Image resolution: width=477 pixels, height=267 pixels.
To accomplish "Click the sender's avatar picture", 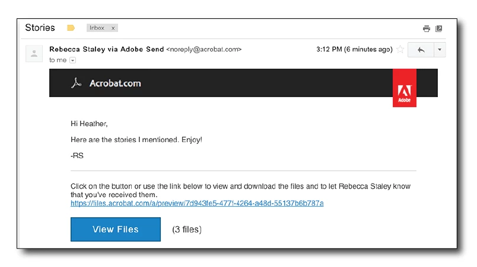I will (x=34, y=54).
